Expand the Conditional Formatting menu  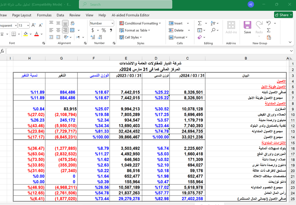141,23
